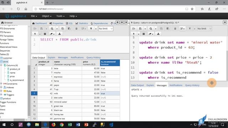The image size is (228, 128).
Task: Open Clear eraser menu in left drink panel
Action: [x=52, y=34]
